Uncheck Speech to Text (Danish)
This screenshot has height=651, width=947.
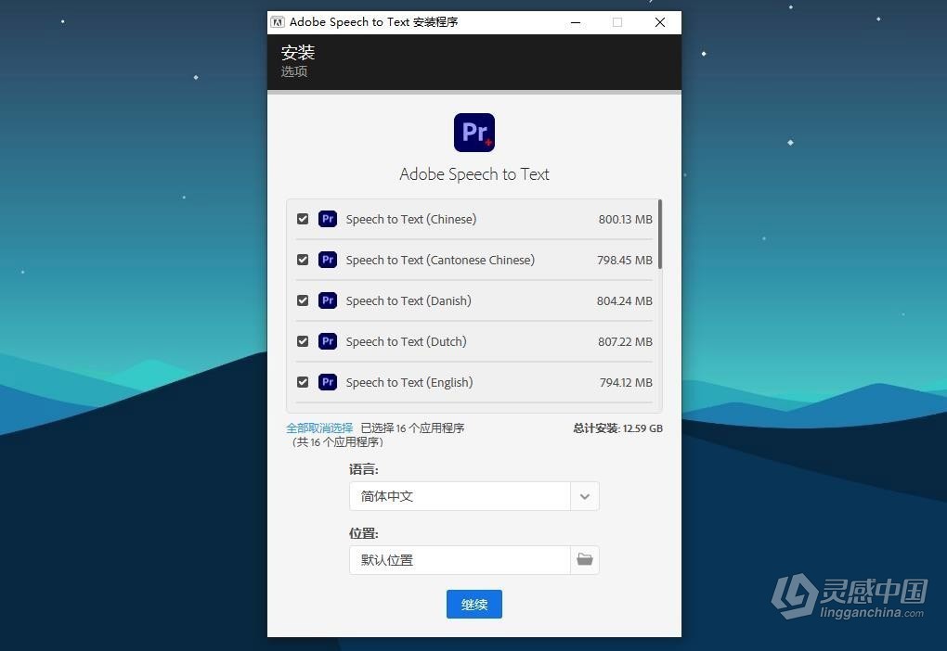[x=303, y=300]
